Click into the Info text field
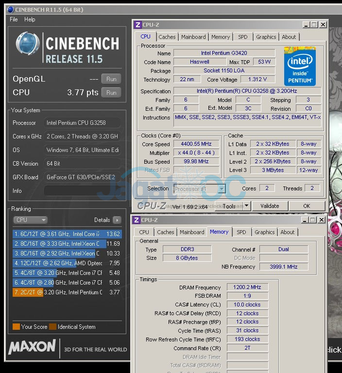Screen dimensions: 342x373 coord(83,191)
